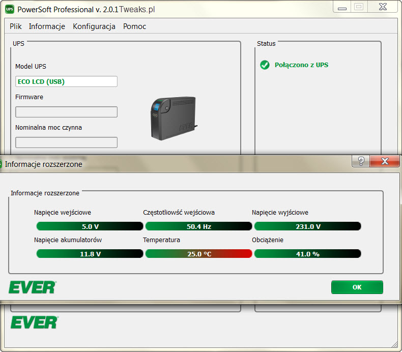Click the Napięcie akumulatorów 11.8 V bar
402x352 pixels.
(x=90, y=253)
